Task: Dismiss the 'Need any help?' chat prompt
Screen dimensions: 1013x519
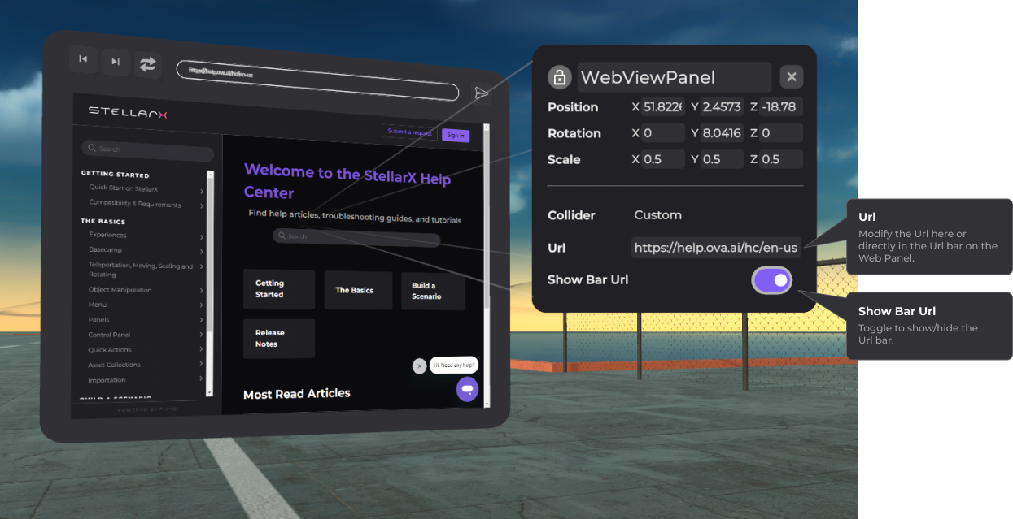Action: point(419,366)
